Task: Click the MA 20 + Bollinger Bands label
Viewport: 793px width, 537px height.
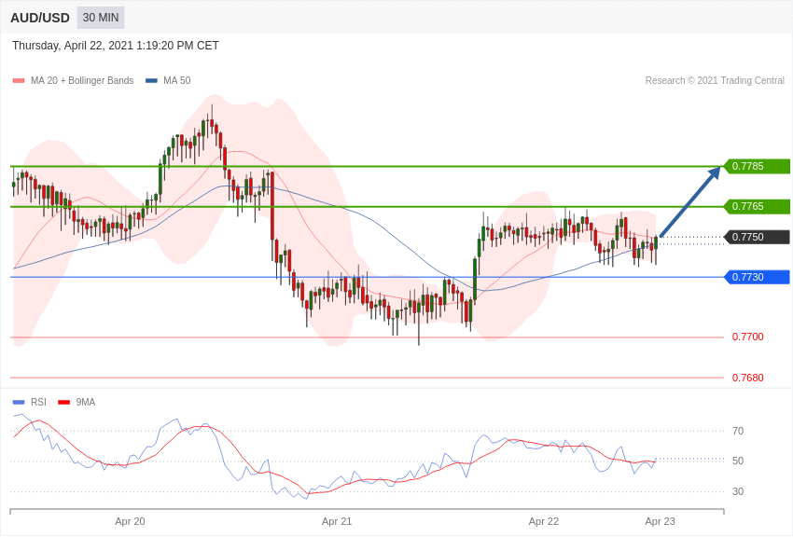Action: (82, 81)
